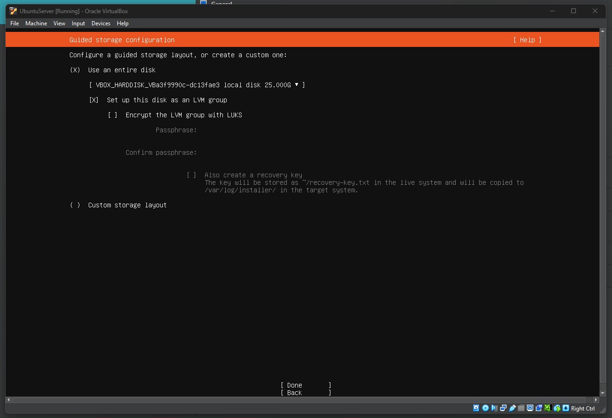This screenshot has width=612, height=418.
Task: Check the Also create a recovery key option
Action: pos(191,175)
